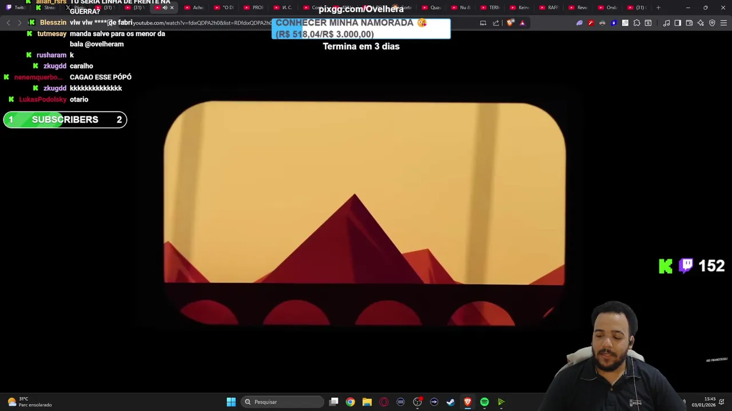Open the green arrow app in taskbar
732x411 pixels.
point(501,402)
